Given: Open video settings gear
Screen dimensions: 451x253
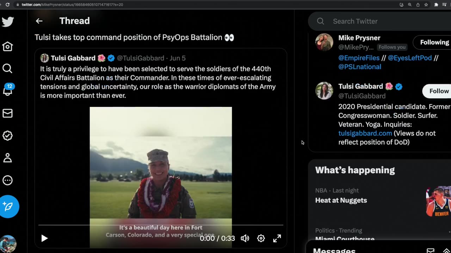Looking at the screenshot, I should pyautogui.click(x=261, y=238).
